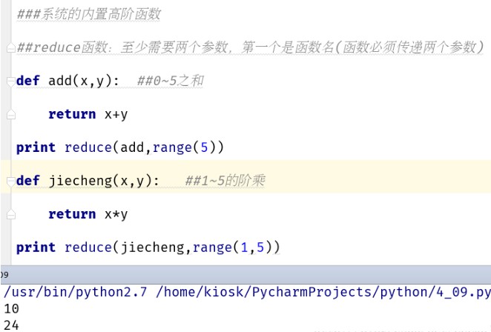Select the output value 10 in console

point(12,309)
